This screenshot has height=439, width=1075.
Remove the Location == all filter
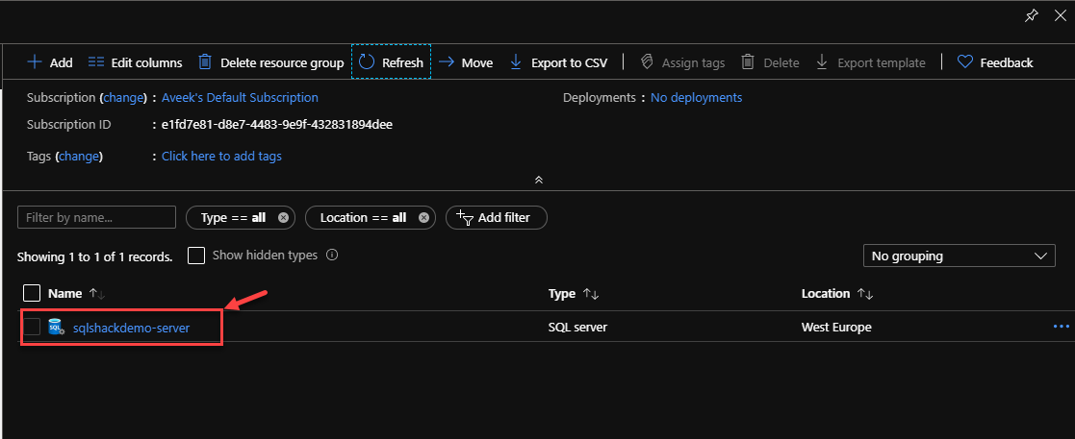[422, 218]
